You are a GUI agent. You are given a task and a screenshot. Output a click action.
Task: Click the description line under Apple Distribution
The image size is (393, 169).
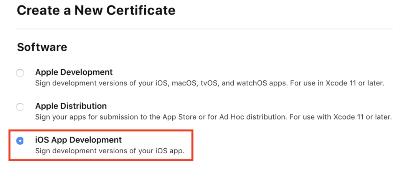[x=213, y=116]
